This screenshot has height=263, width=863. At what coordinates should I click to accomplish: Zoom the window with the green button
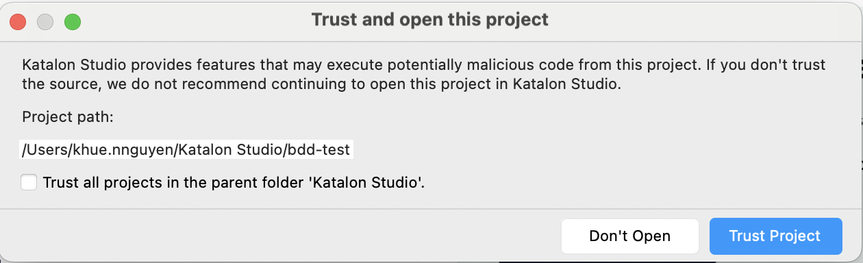point(73,22)
